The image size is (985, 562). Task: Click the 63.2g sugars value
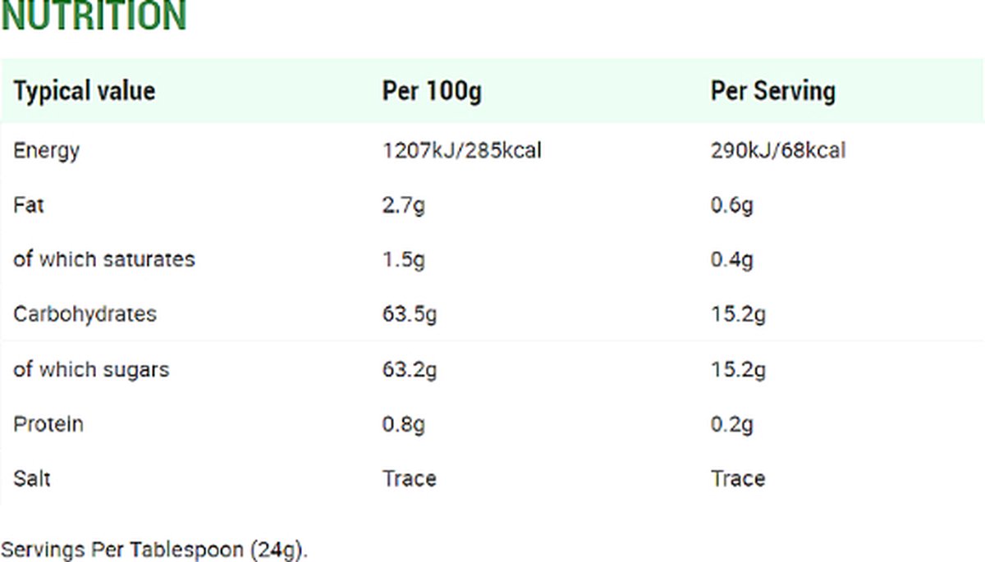click(410, 369)
